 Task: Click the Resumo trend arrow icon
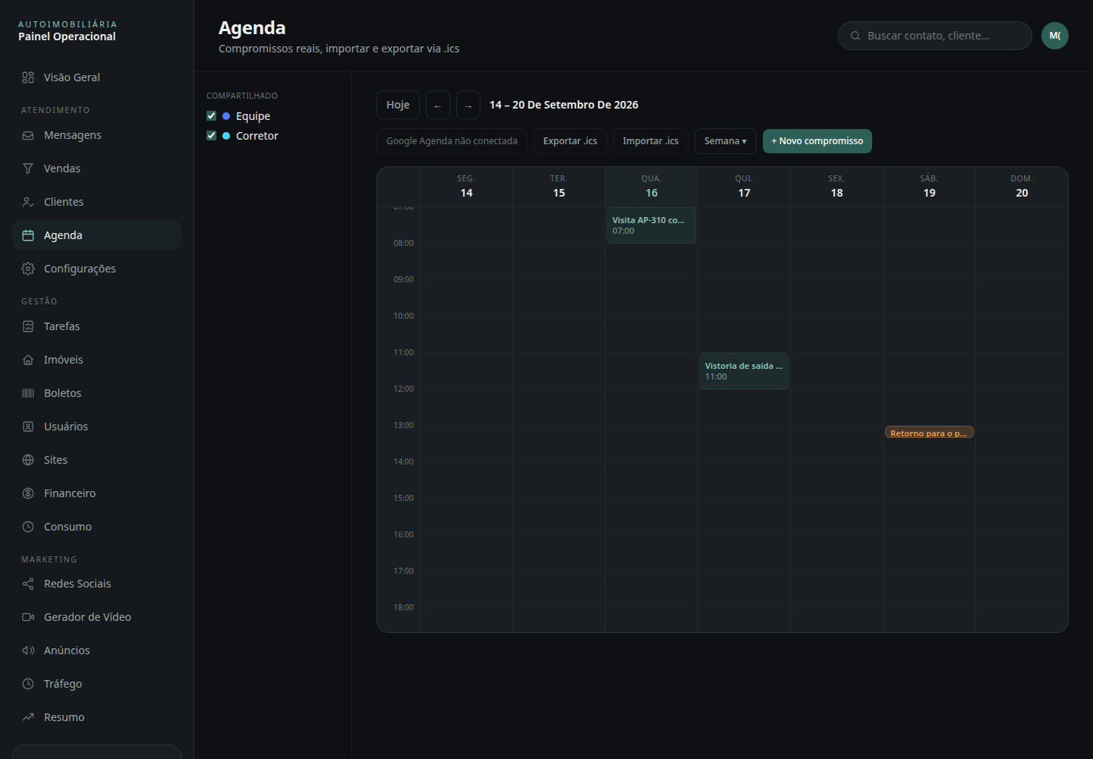pyautogui.click(x=28, y=717)
